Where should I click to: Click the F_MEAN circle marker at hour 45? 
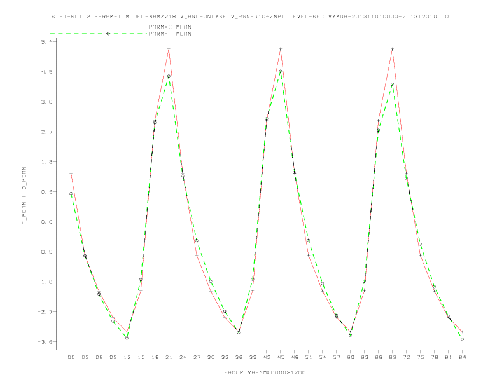(281, 71)
